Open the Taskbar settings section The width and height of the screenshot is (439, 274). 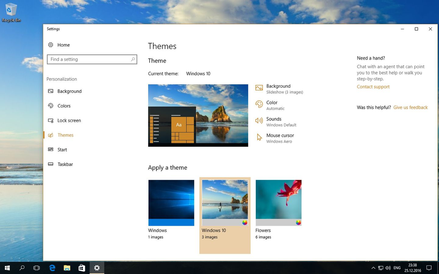pyautogui.click(x=65, y=164)
